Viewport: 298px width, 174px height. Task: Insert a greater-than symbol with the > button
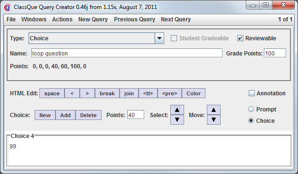87,93
